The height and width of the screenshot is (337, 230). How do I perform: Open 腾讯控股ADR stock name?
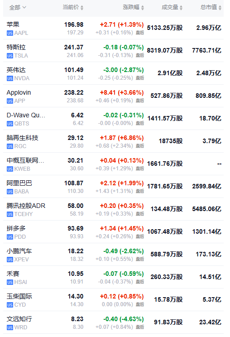[x=26, y=206]
